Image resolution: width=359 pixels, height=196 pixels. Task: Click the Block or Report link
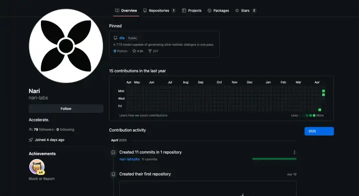[x=42, y=179]
